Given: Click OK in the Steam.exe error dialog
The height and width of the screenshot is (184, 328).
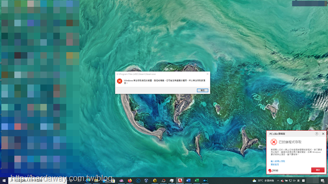Looking at the screenshot, I should point(202,90).
